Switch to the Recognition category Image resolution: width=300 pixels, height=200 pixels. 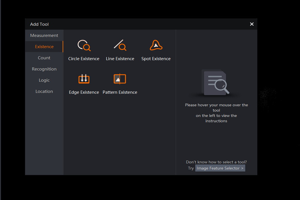(44, 69)
